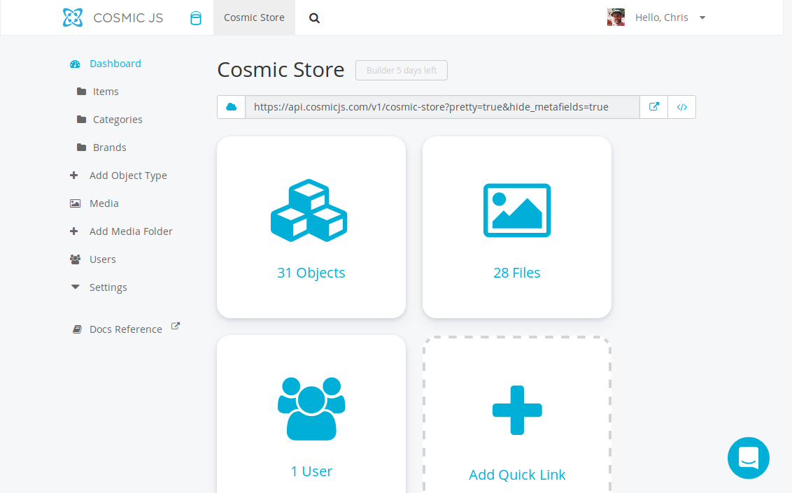Image resolution: width=792 pixels, height=493 pixels.
Task: Open the bucket database icon in the header
Action: pyautogui.click(x=195, y=19)
